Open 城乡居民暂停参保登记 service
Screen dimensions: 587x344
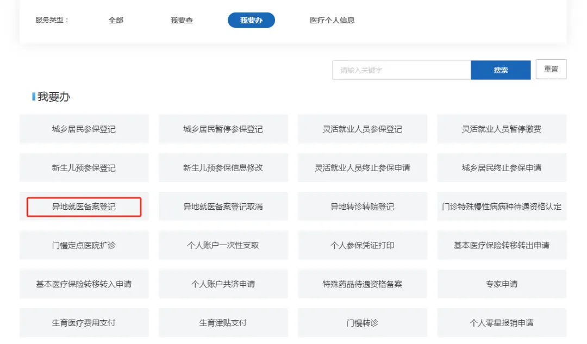coord(223,129)
